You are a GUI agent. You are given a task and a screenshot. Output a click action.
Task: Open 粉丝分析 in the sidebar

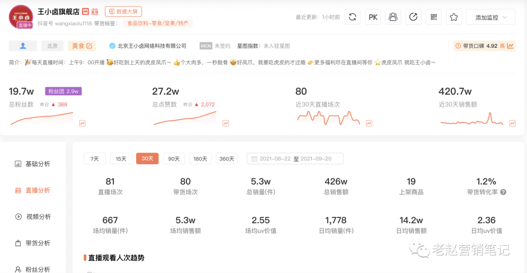[33, 269]
